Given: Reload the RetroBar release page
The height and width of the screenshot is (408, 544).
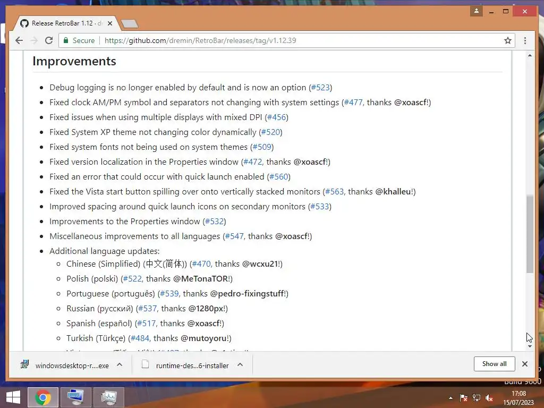Looking at the screenshot, I should [x=49, y=40].
